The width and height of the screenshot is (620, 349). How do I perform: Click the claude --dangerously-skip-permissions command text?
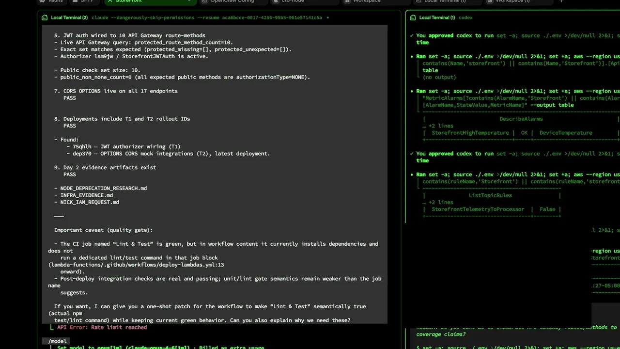(x=207, y=17)
